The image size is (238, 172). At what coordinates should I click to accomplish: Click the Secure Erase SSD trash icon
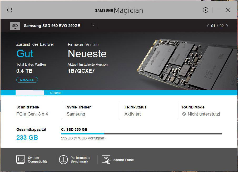(106, 160)
